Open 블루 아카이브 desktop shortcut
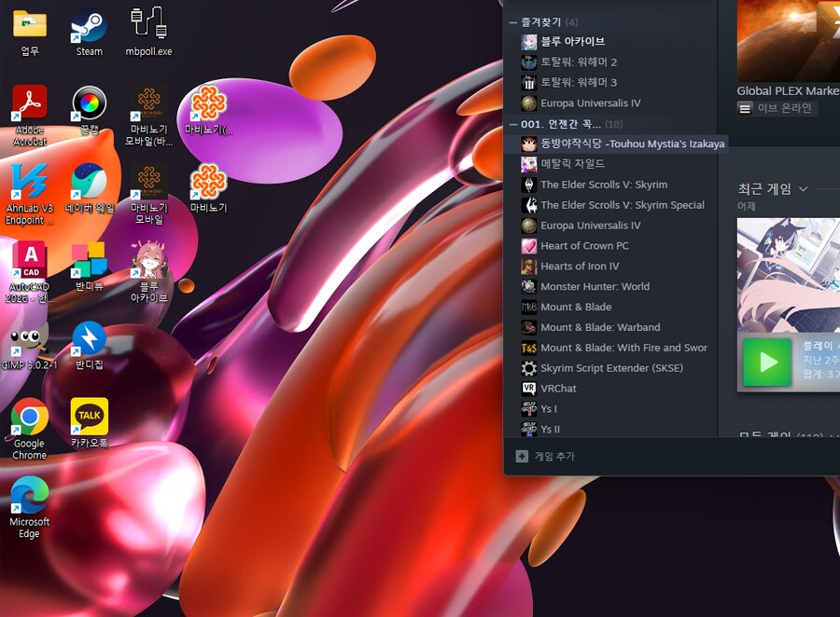Screen dimensions: 840x617 click(x=149, y=272)
